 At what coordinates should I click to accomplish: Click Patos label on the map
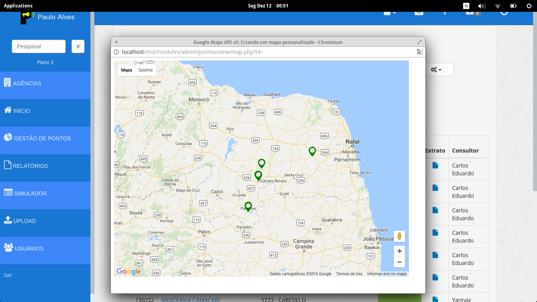click(x=204, y=232)
